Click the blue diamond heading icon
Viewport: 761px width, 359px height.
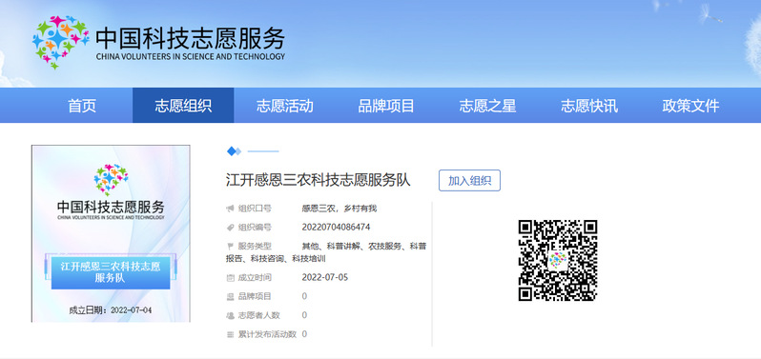coord(234,151)
